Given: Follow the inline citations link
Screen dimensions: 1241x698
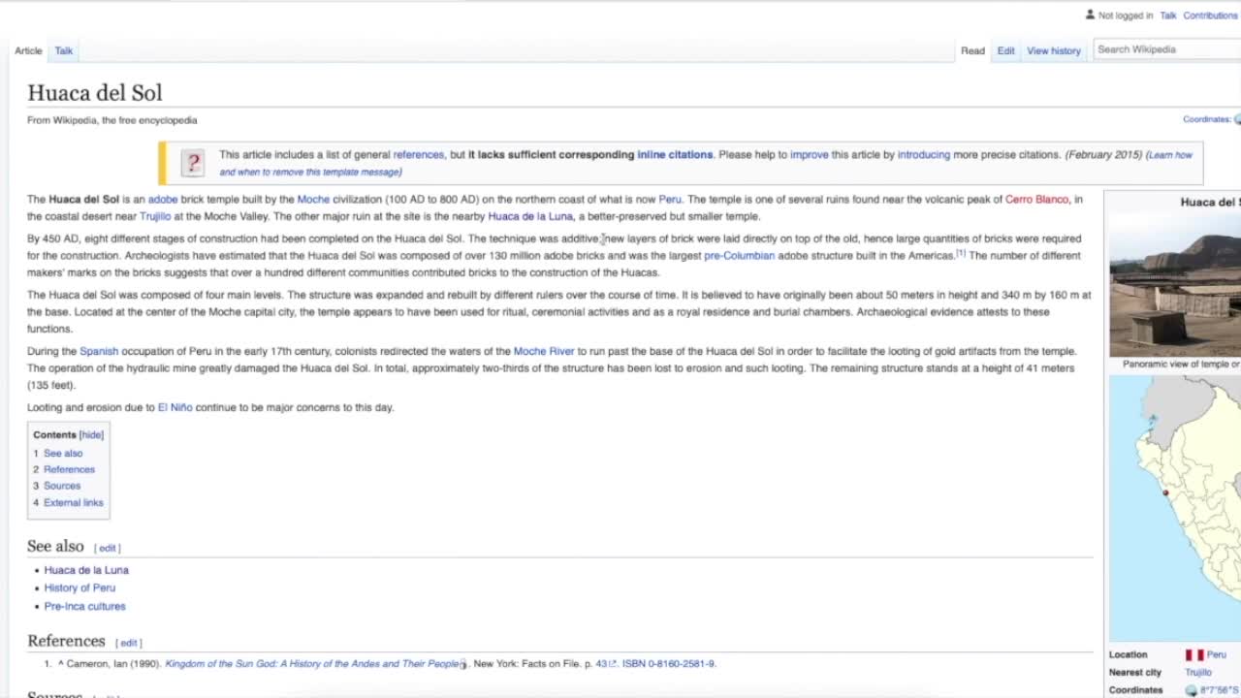Looking at the screenshot, I should click(x=675, y=154).
